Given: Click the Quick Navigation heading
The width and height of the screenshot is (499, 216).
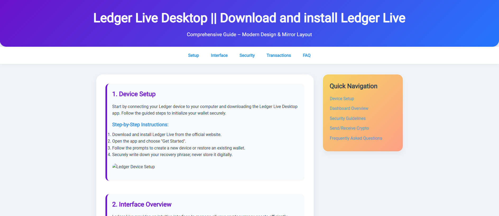Looking at the screenshot, I should pos(353,86).
